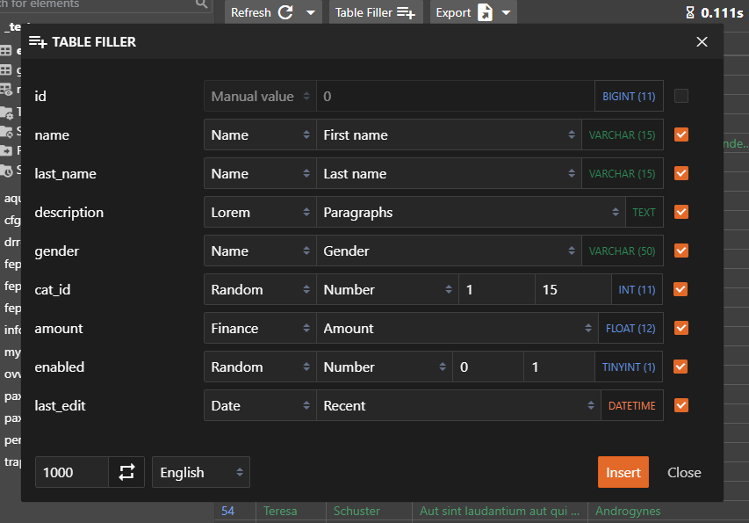This screenshot has width=749, height=523.
Task: Enable the checkbox for the id column
Action: coord(681,96)
